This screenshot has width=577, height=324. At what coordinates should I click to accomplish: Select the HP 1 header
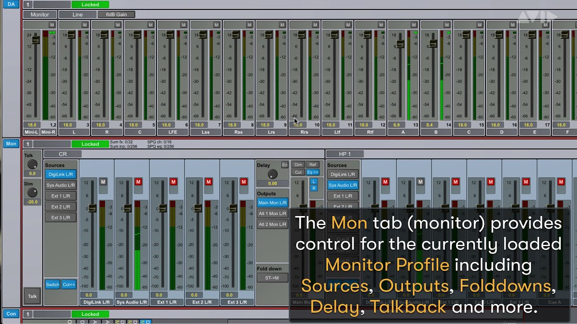[345, 154]
